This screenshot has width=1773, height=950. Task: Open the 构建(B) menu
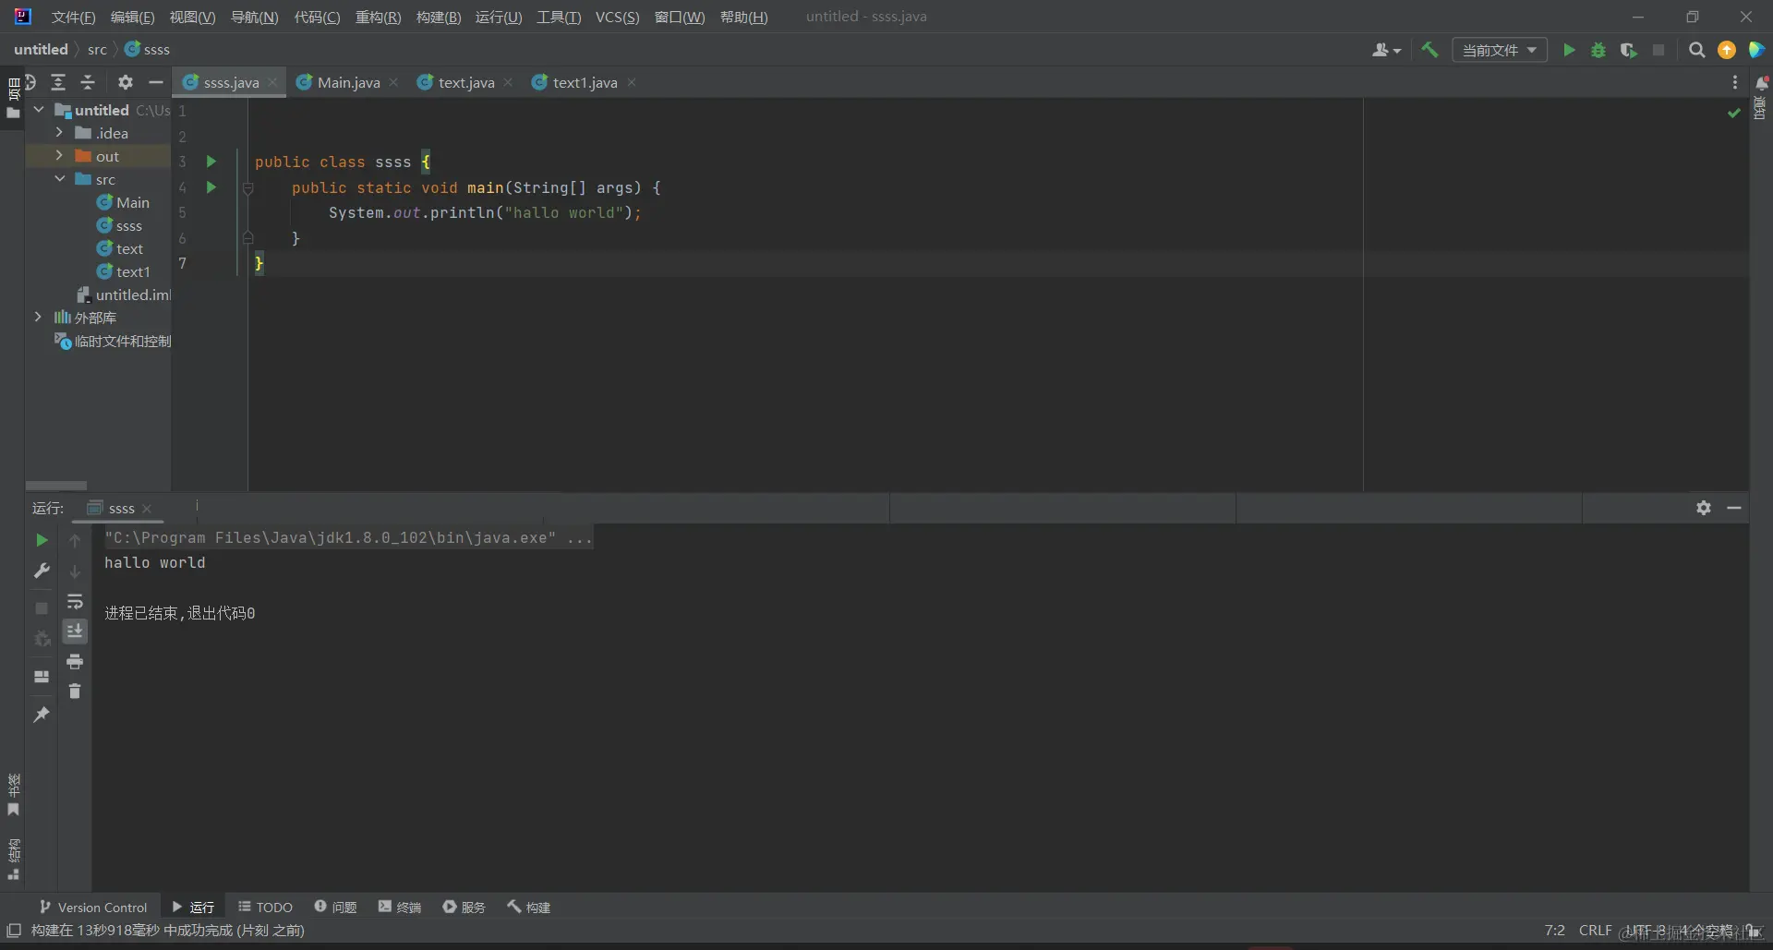439,17
